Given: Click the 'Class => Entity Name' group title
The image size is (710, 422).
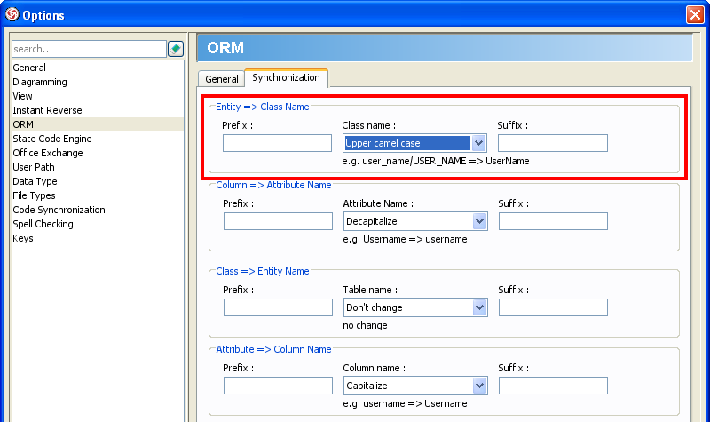Looking at the screenshot, I should (262, 271).
